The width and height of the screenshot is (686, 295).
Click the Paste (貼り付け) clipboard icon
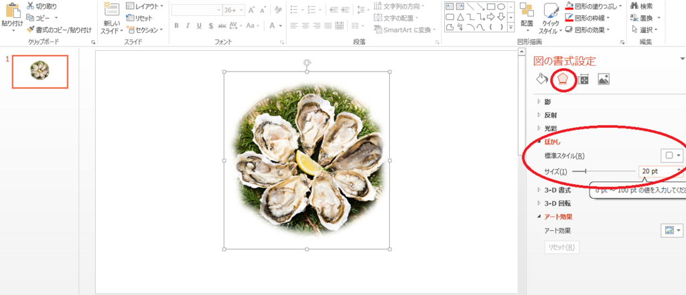click(x=12, y=9)
